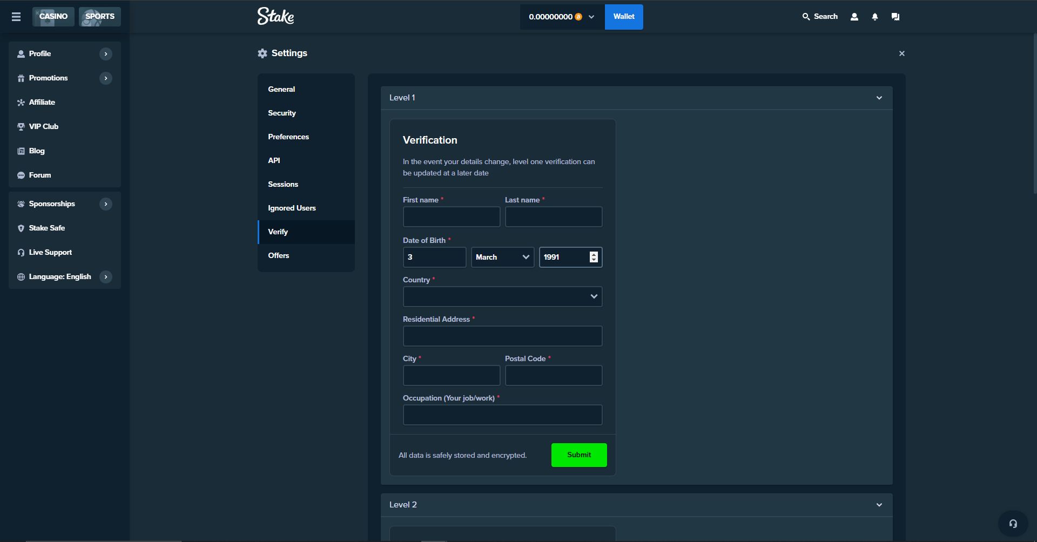
Task: Click the hamburger menu icon
Action: coord(16,17)
